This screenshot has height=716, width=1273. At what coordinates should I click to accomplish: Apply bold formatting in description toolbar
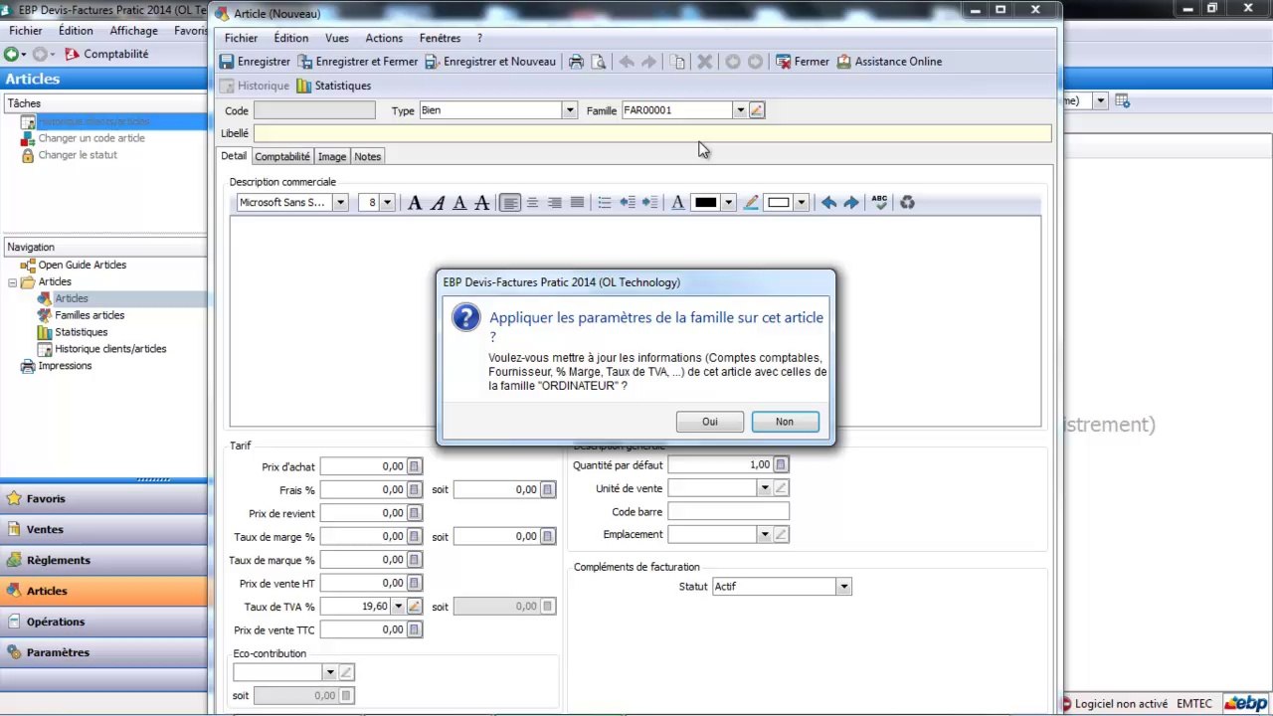click(x=415, y=203)
